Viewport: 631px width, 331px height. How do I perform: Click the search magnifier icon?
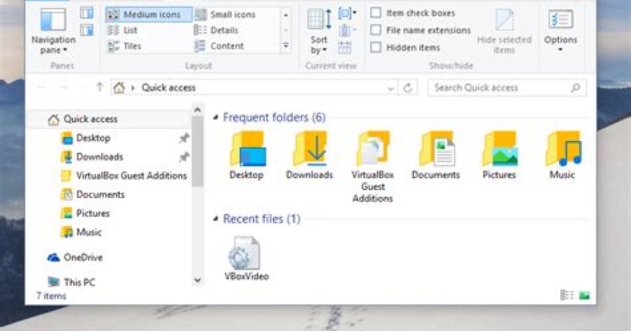pyautogui.click(x=576, y=87)
